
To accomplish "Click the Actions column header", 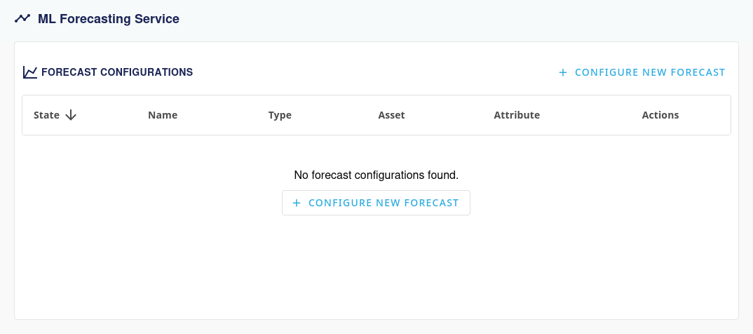I will pos(660,115).
